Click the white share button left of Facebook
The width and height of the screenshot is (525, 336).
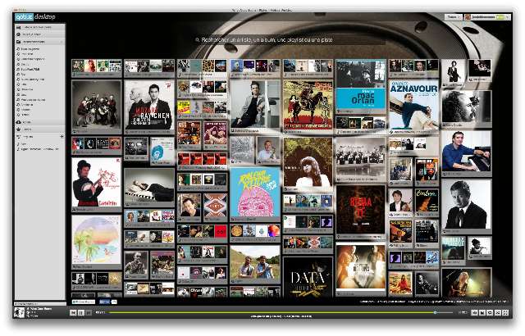tap(84, 302)
